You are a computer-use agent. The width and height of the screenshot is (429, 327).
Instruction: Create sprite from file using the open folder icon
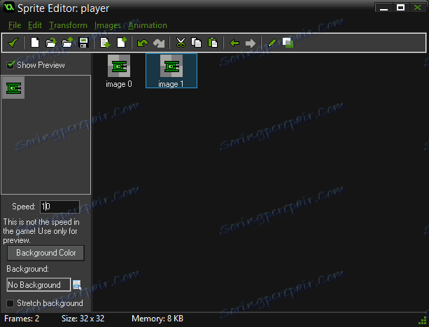(51, 43)
